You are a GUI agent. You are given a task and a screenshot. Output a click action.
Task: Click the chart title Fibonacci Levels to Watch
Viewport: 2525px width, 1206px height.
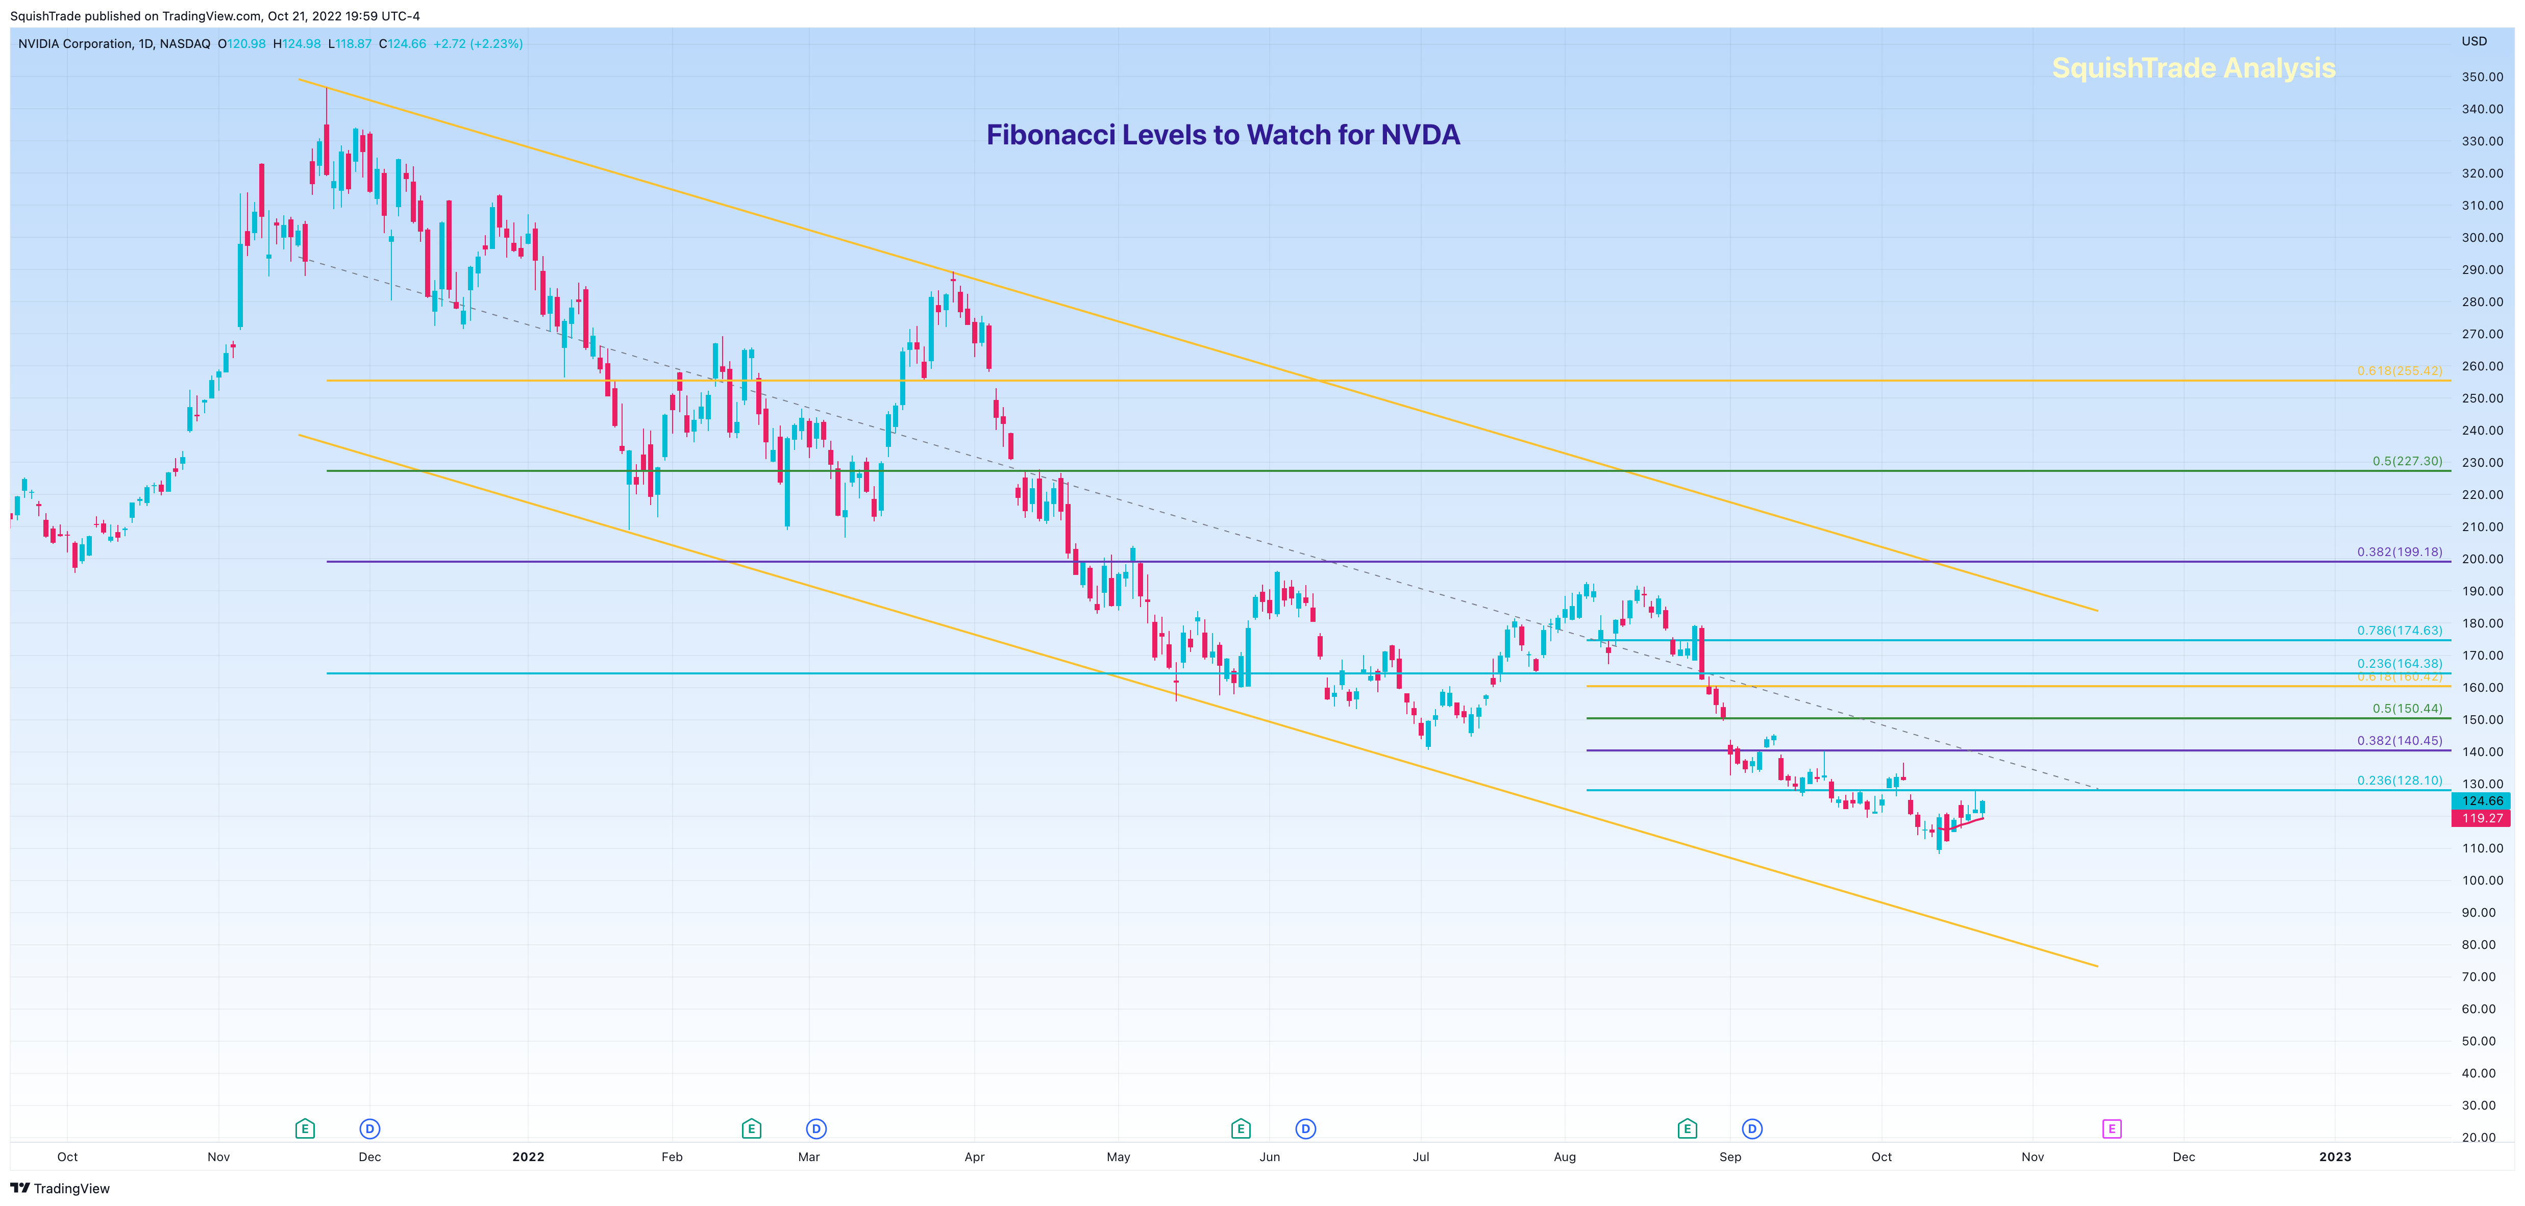[1222, 134]
